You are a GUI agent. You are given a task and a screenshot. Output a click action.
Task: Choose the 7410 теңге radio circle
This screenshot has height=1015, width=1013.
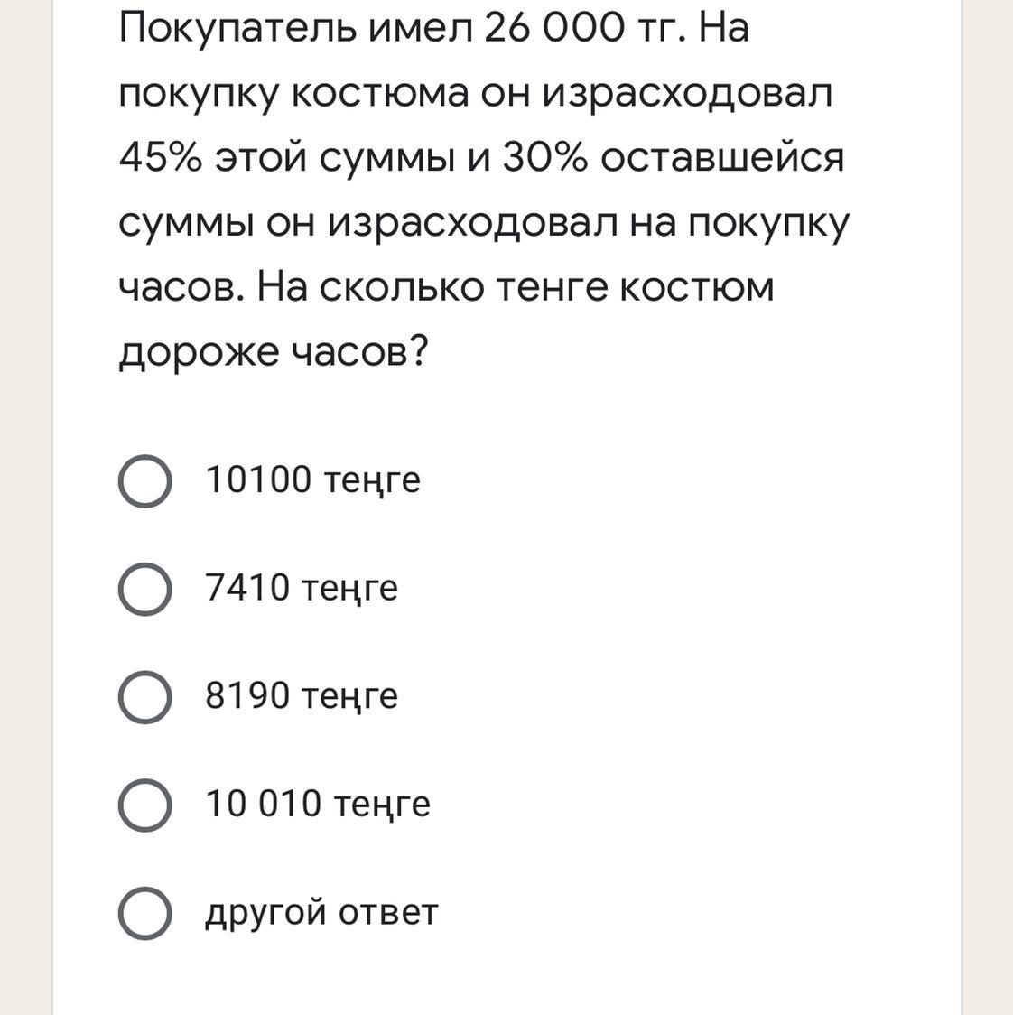point(145,589)
